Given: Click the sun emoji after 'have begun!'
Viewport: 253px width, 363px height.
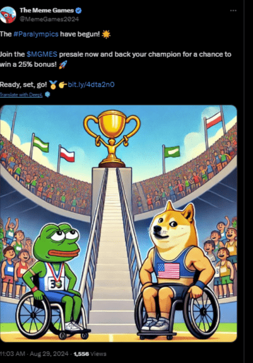Looking at the screenshot, I should [106, 34].
